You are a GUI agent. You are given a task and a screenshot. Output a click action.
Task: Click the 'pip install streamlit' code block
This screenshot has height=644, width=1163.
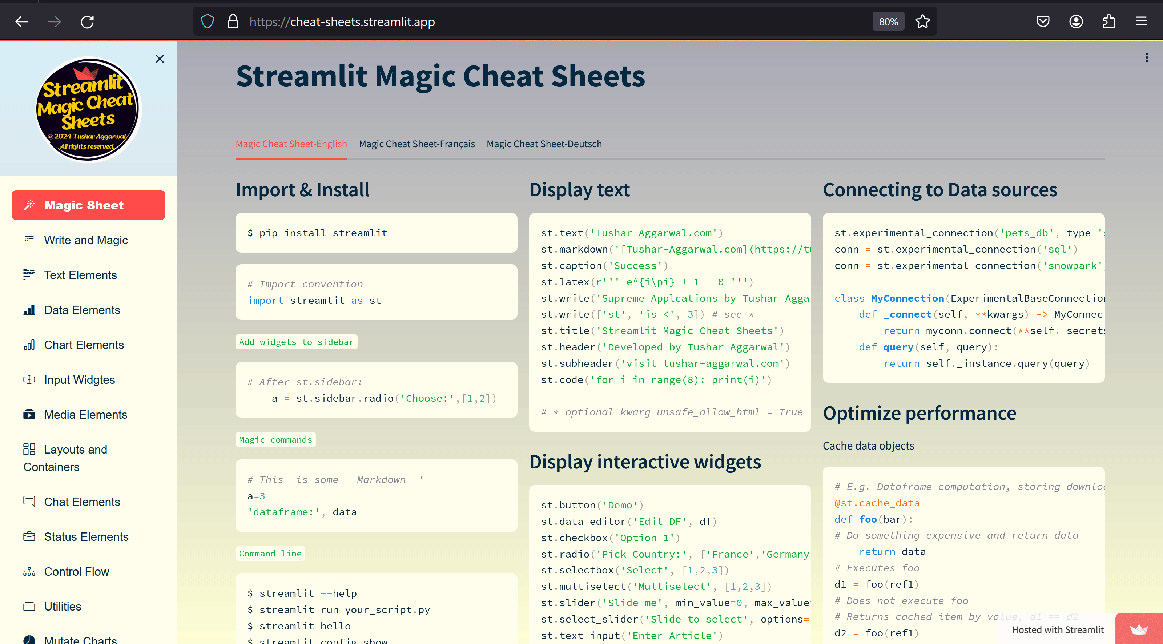click(x=376, y=233)
